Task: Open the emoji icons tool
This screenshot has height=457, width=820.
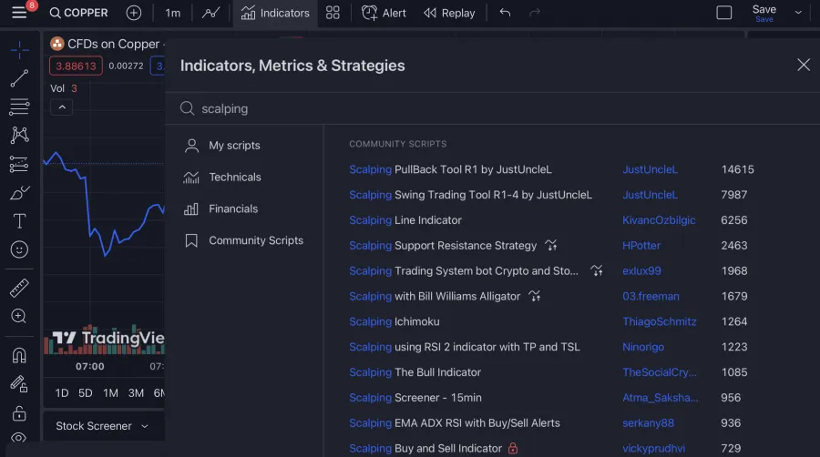Action: click(19, 249)
